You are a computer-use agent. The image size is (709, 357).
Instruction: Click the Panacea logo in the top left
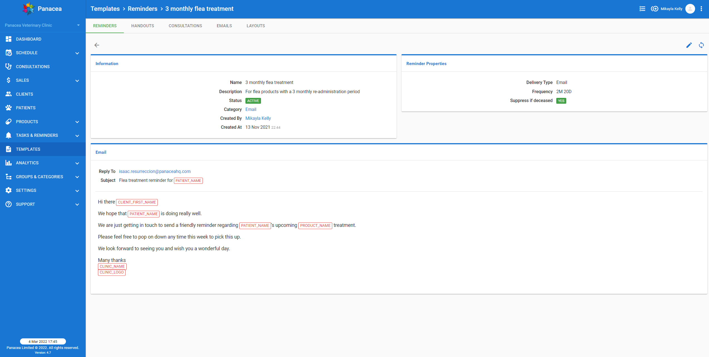coord(28,8)
